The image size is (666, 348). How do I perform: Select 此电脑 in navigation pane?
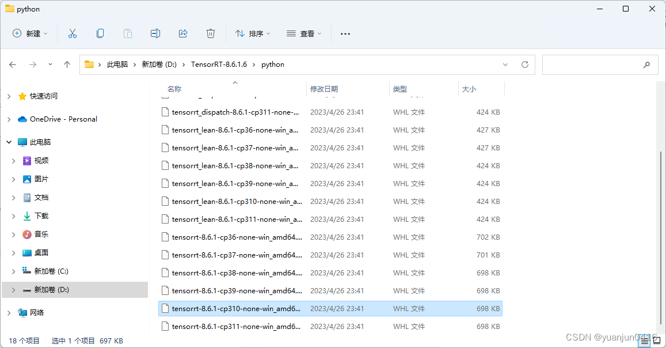[40, 142]
